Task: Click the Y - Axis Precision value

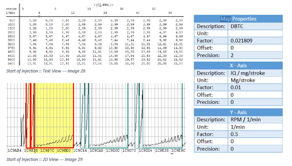Action: [255, 149]
